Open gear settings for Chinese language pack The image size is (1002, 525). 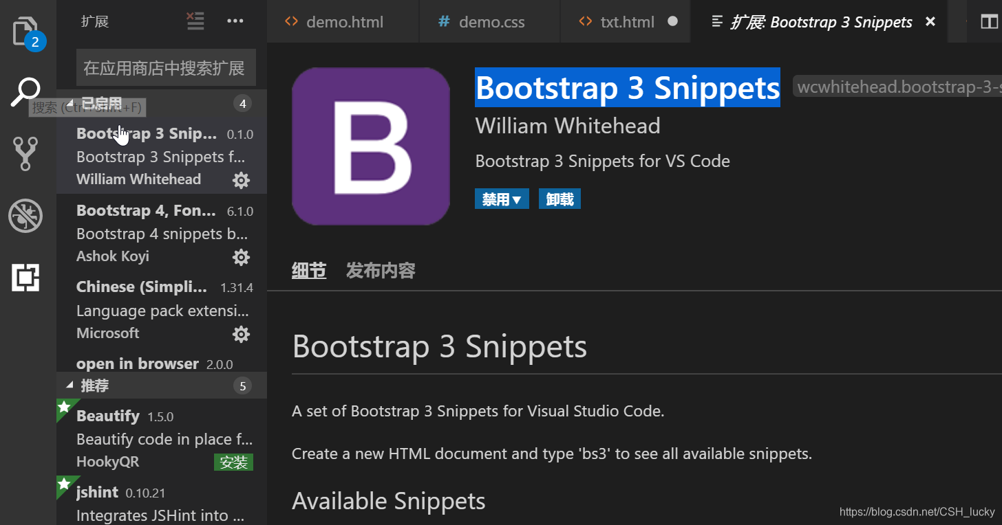tap(241, 334)
